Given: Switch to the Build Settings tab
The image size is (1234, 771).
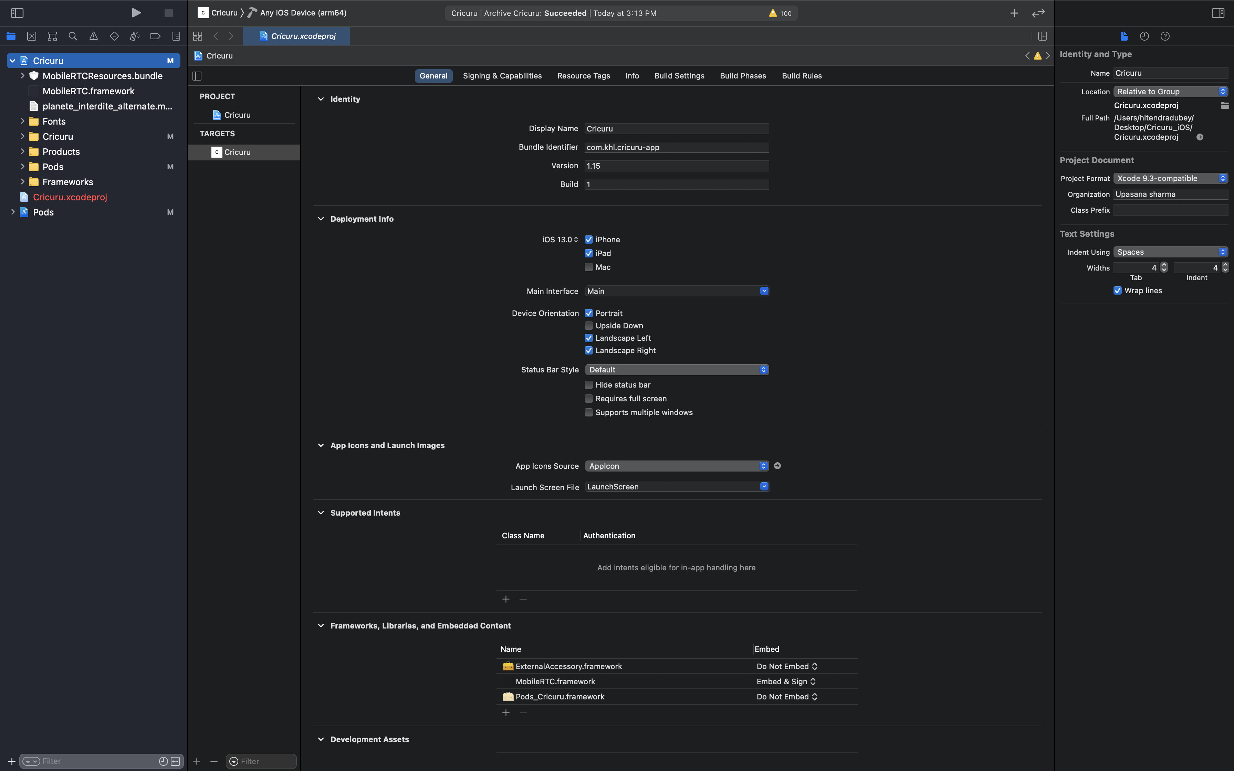Looking at the screenshot, I should click(679, 76).
